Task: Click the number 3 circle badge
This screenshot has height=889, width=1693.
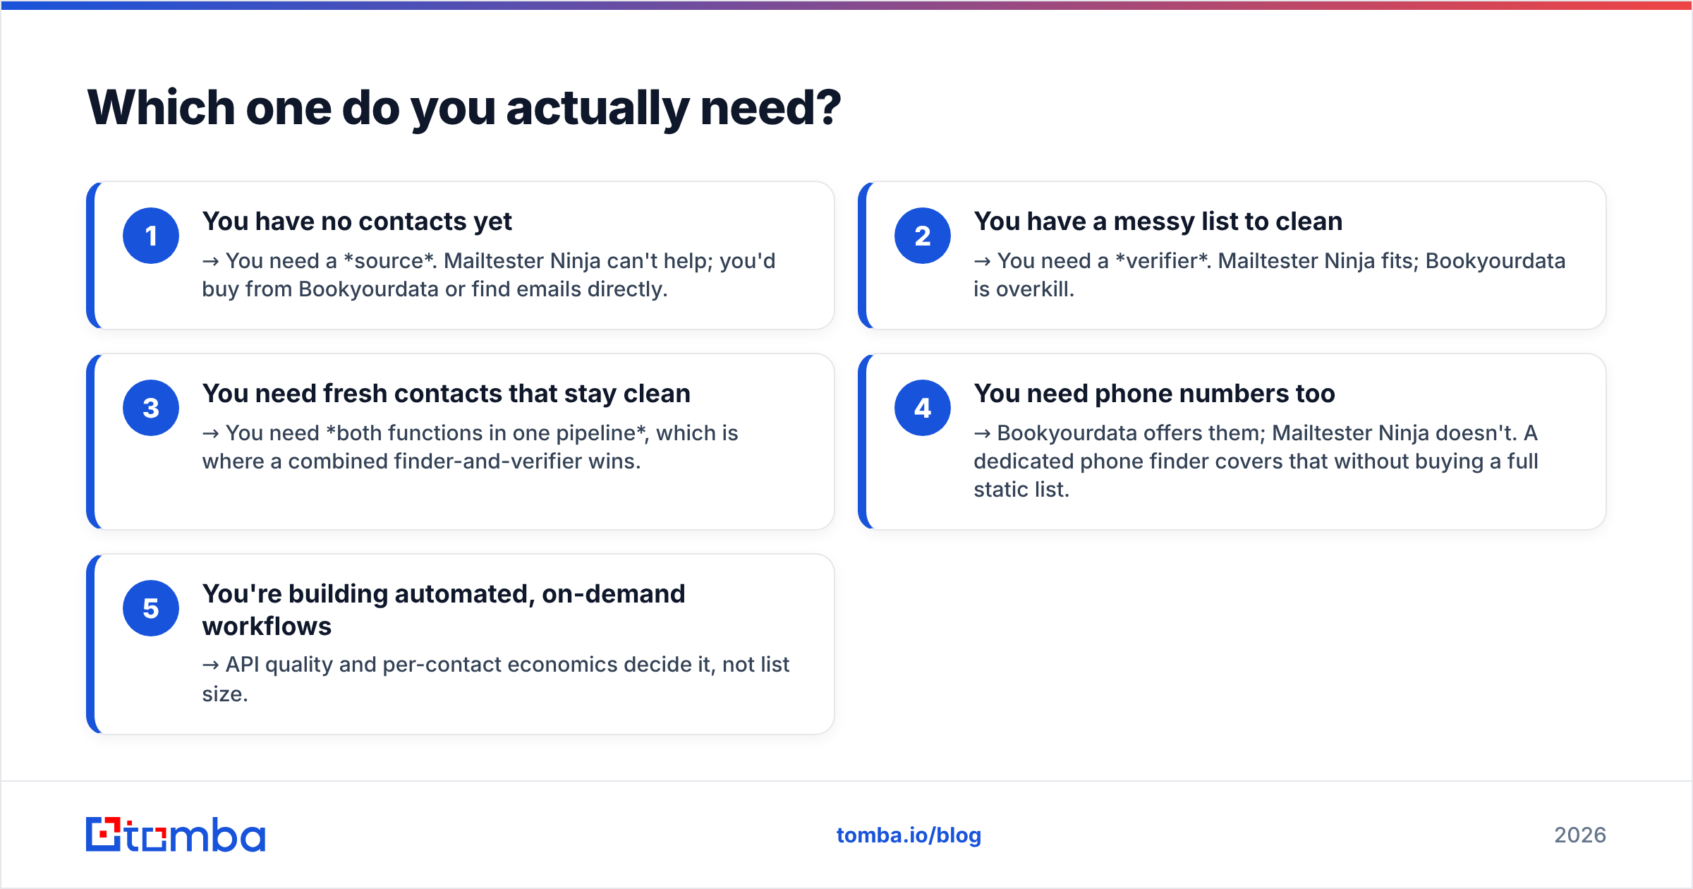Action: 151,408
